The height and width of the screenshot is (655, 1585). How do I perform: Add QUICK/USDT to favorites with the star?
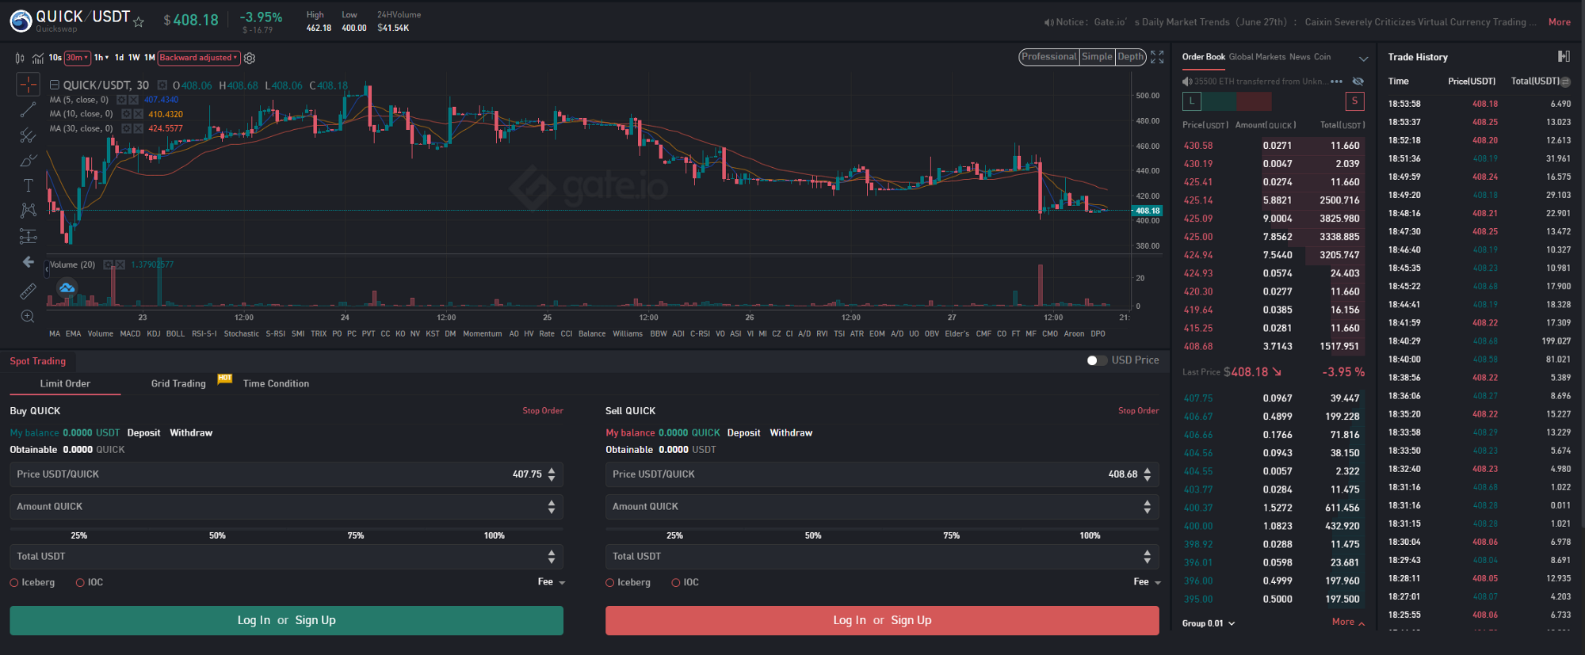(x=139, y=22)
